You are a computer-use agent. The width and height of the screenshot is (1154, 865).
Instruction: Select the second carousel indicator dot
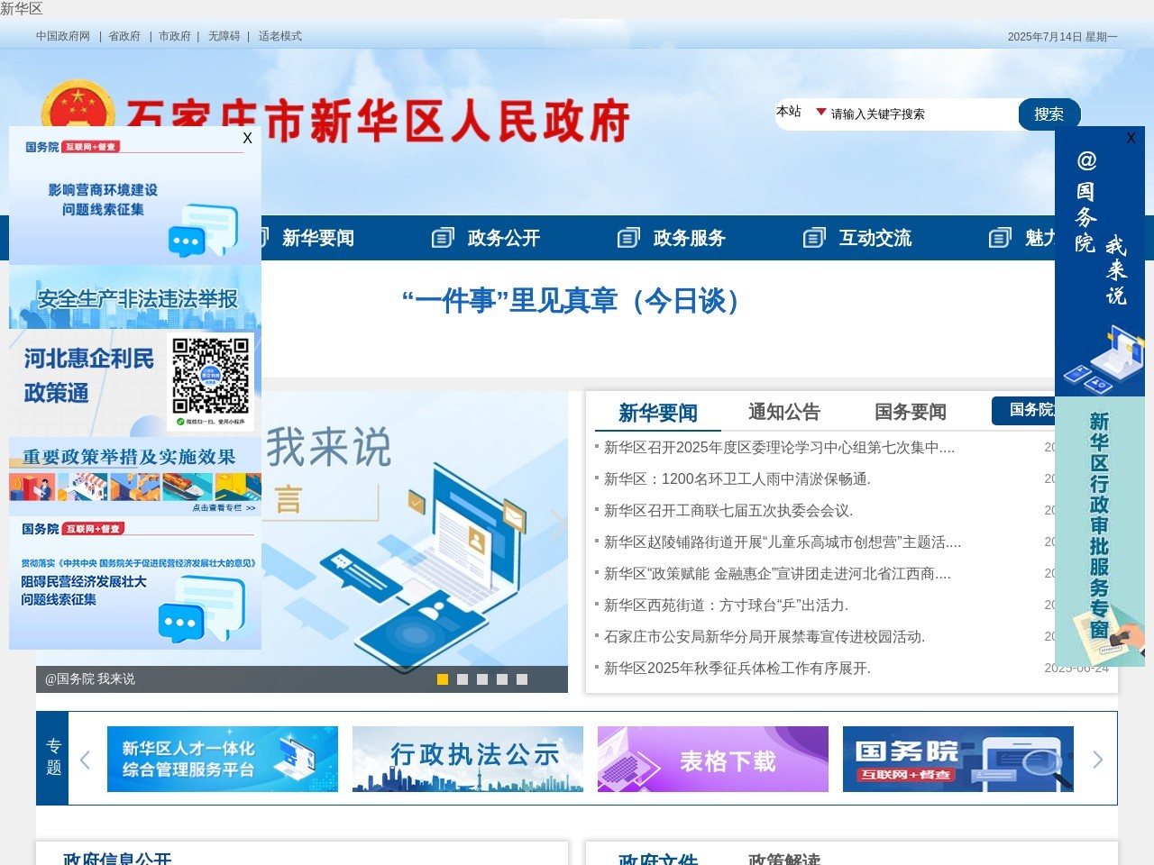[463, 679]
